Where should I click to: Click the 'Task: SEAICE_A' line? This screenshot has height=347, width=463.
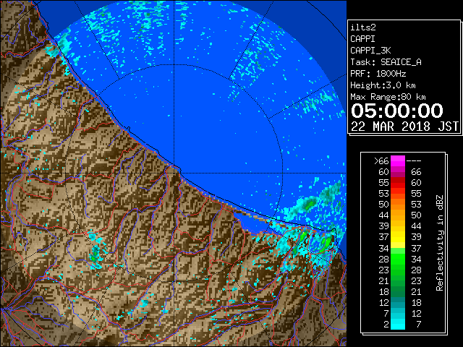(386, 62)
